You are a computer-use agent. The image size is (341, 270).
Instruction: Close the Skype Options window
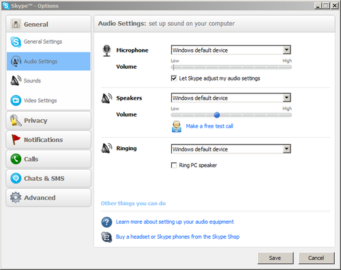coord(334,5)
